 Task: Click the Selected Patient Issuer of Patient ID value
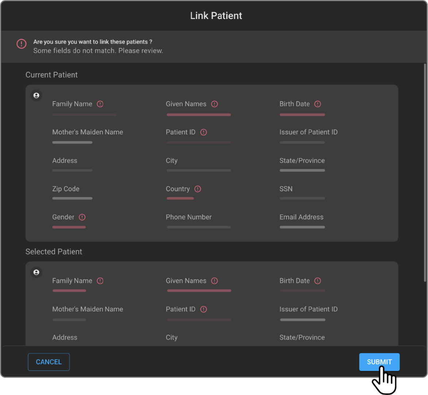(x=302, y=320)
